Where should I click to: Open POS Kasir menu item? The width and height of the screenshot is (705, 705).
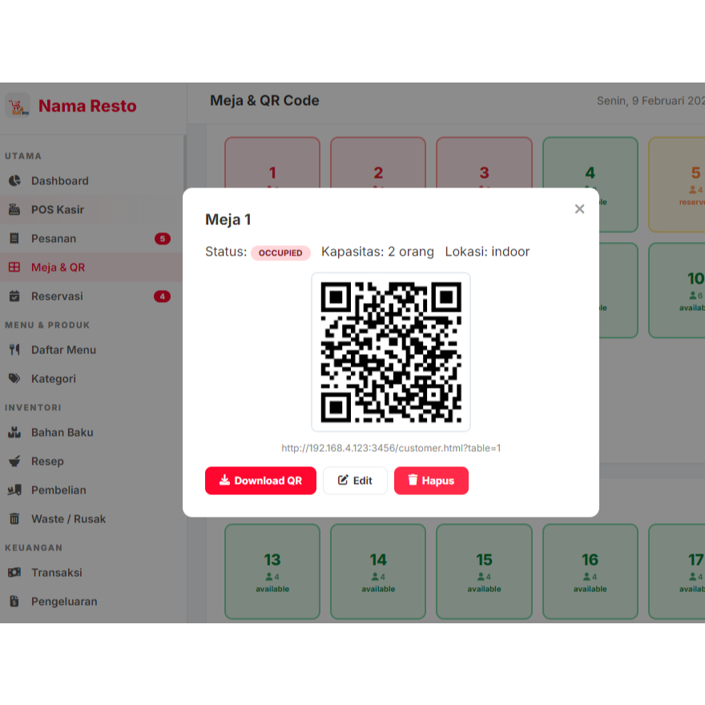(91, 210)
